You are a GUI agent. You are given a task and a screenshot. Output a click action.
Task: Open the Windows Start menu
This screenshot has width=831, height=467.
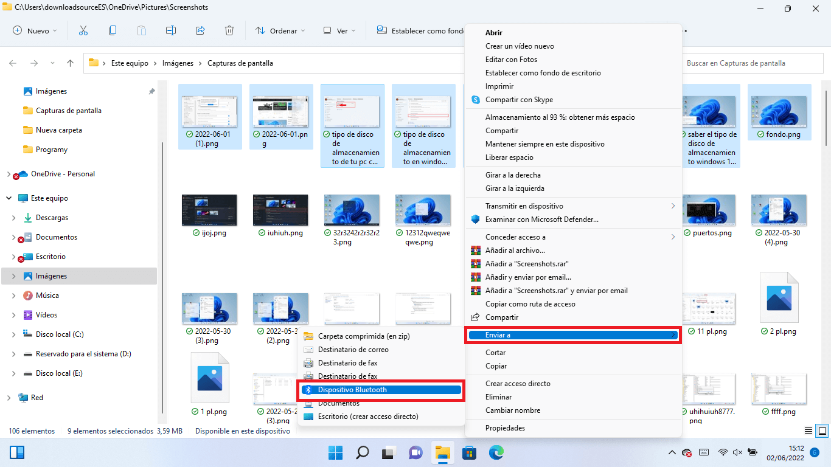pos(335,452)
